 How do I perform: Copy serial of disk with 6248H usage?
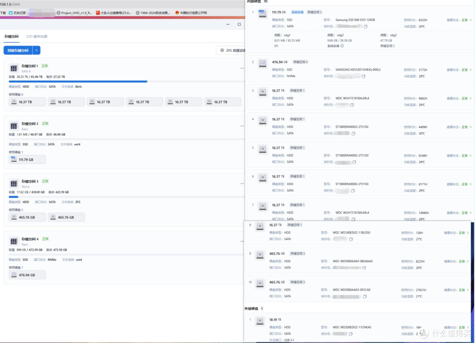pyautogui.click(x=354, y=162)
